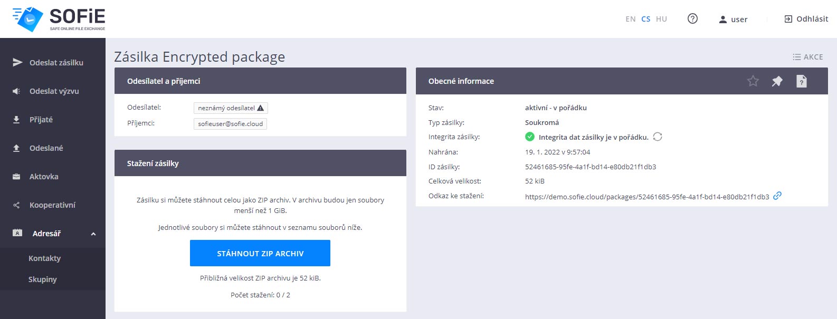Open help question mark icon
Viewport: 837px width, 319px height.
pos(692,19)
